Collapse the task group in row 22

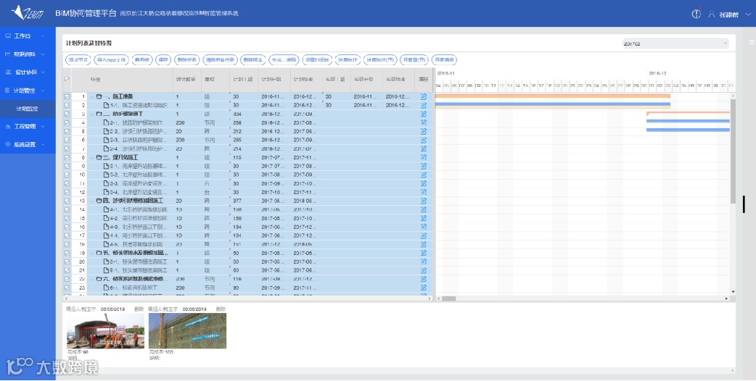tap(92, 279)
